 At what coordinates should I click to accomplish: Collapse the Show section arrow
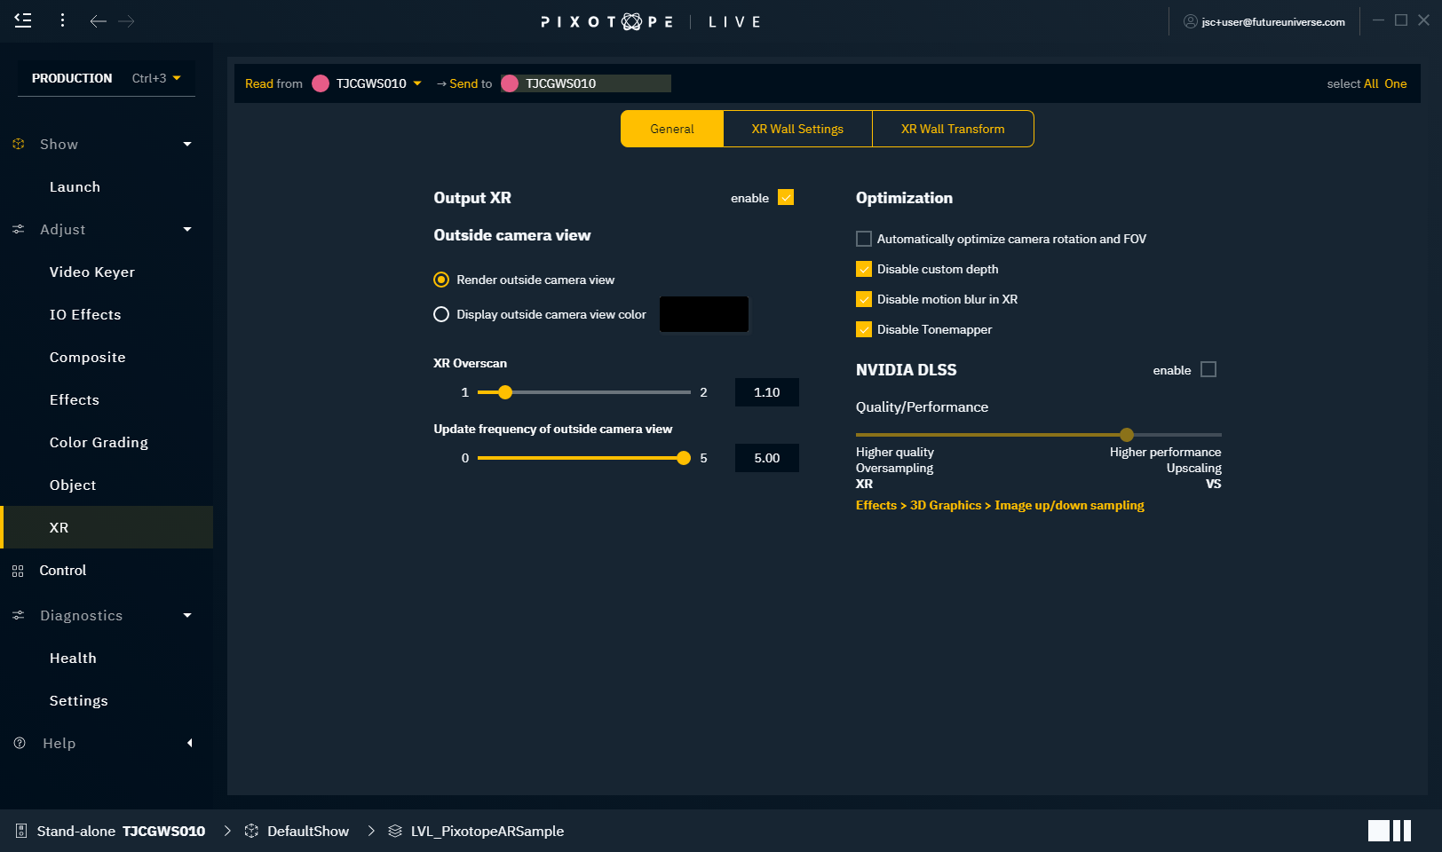click(187, 144)
